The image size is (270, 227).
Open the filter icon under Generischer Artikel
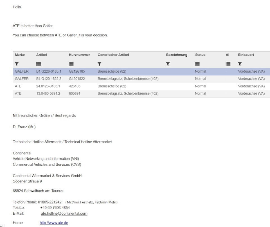99,64
